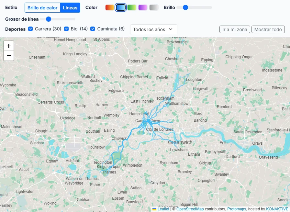Click the Gravesend map label
Viewport: 290px width, 212px height.
(x=268, y=157)
